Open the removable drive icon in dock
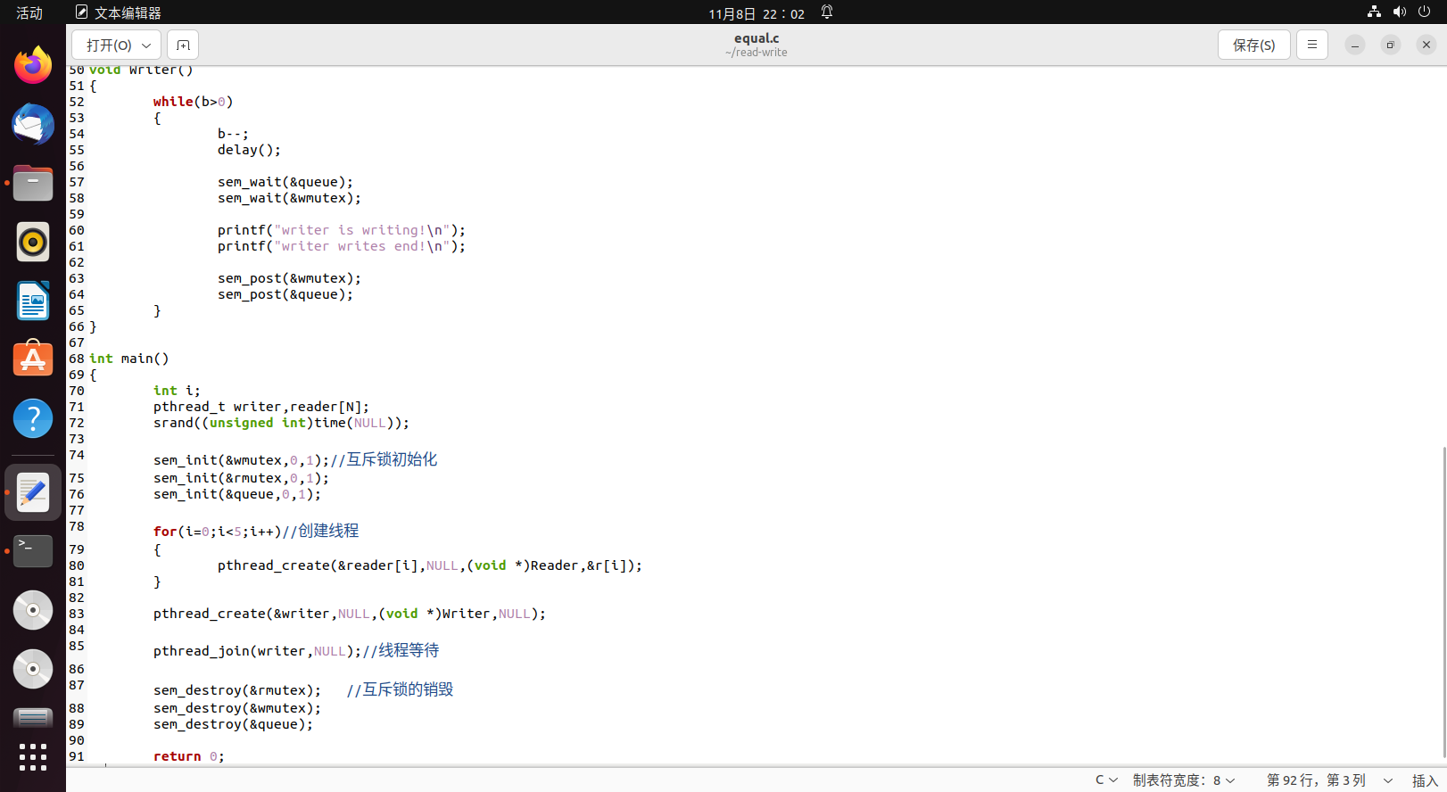The image size is (1447, 792). click(33, 717)
